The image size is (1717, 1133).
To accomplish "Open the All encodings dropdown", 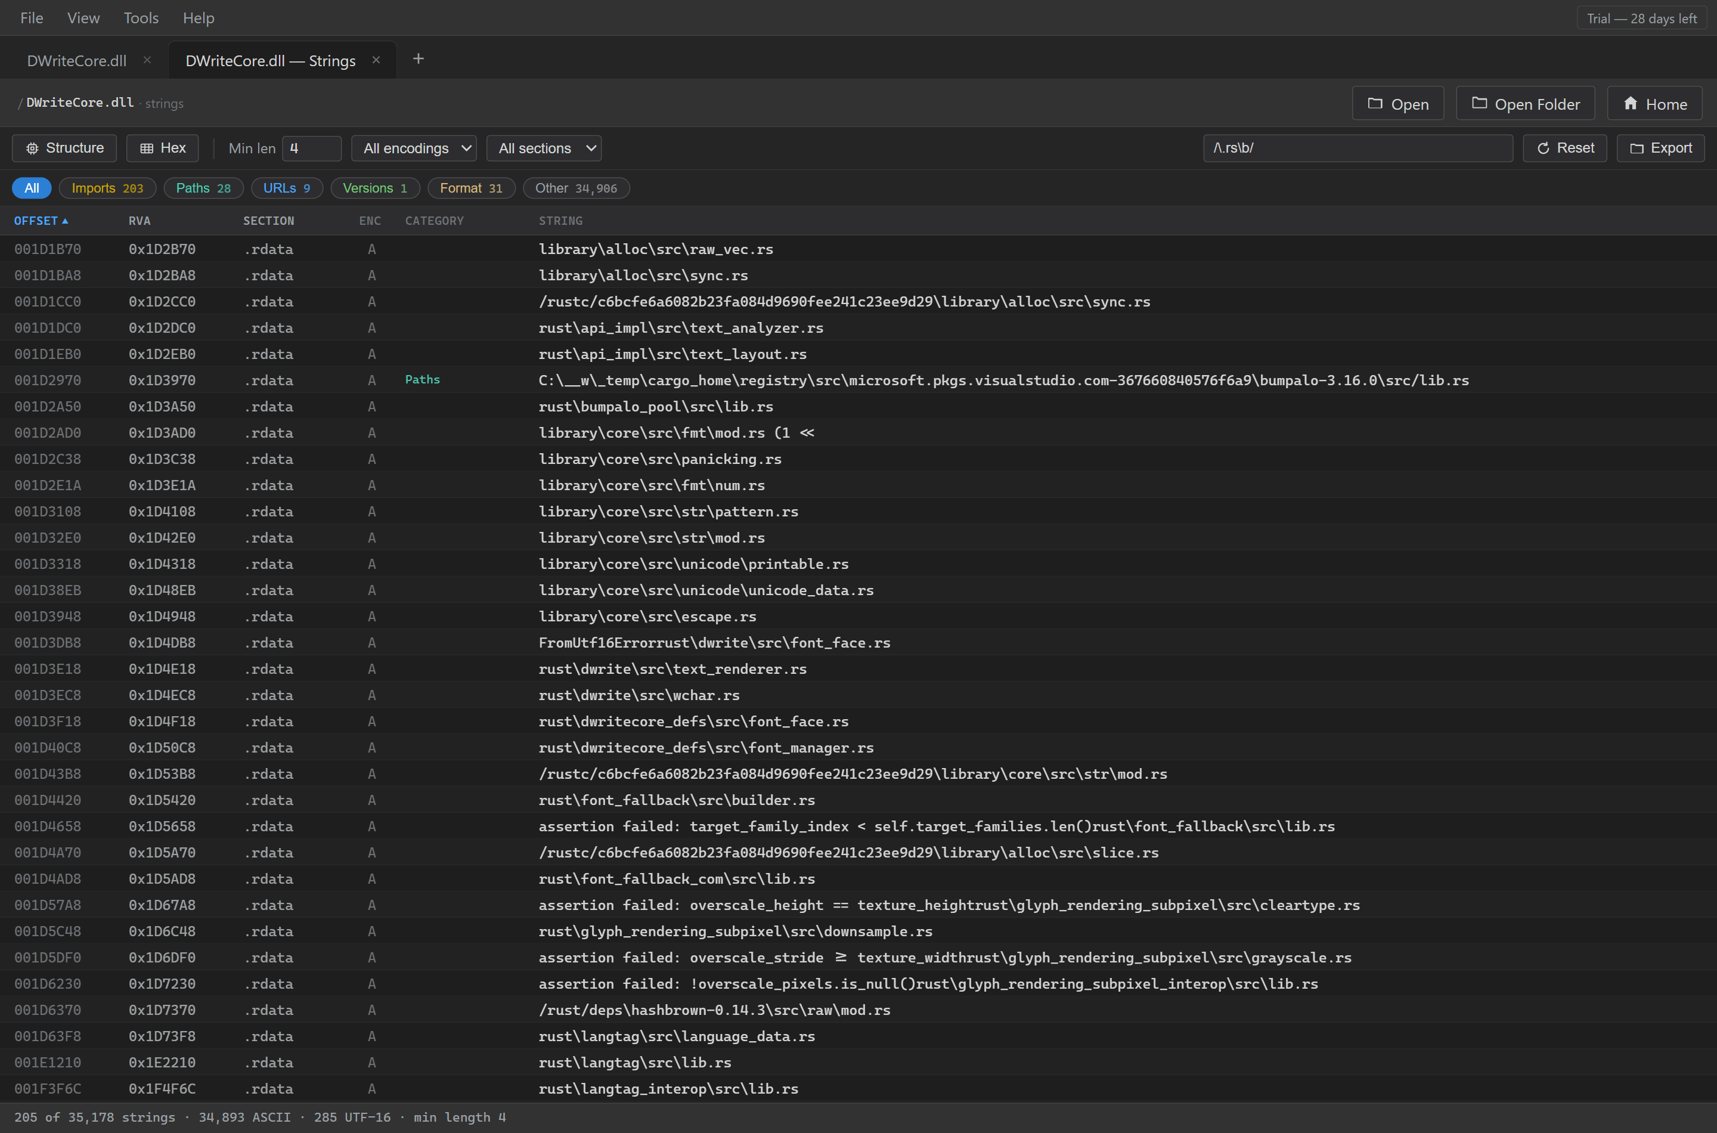I will click(x=414, y=148).
